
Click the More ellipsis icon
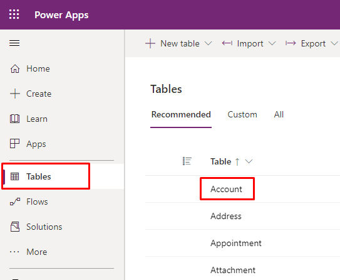(x=14, y=252)
